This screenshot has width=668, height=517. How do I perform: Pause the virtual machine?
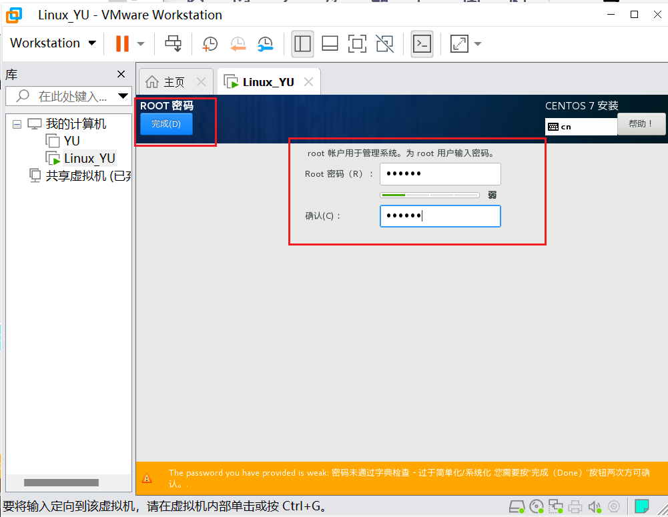(x=122, y=43)
